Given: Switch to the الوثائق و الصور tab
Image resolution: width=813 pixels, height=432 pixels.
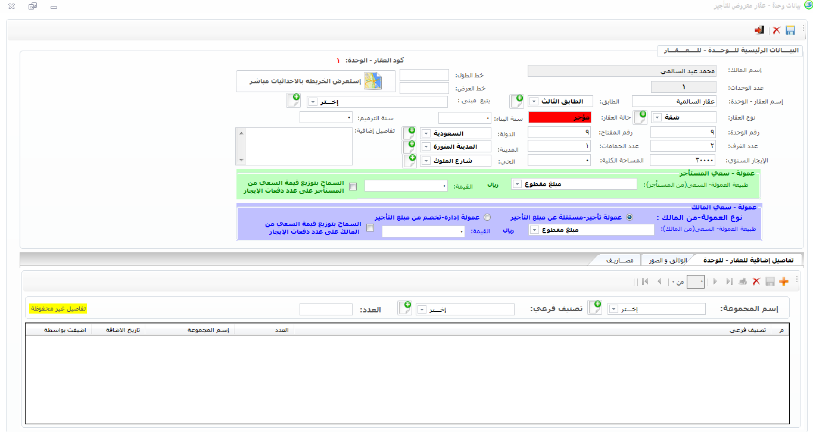Looking at the screenshot, I should tap(670, 261).
